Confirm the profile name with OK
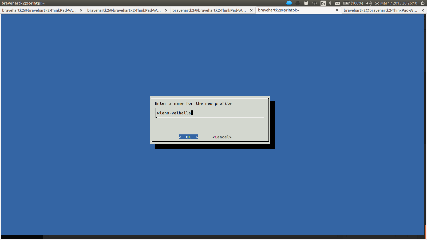This screenshot has height=240, width=427. point(188,137)
